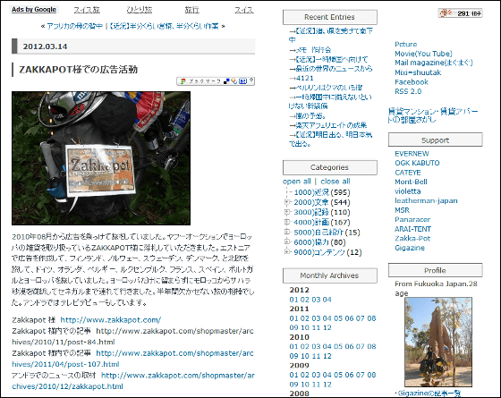Open the Picture link
Viewport: 501px width, 398px height.
click(406, 45)
